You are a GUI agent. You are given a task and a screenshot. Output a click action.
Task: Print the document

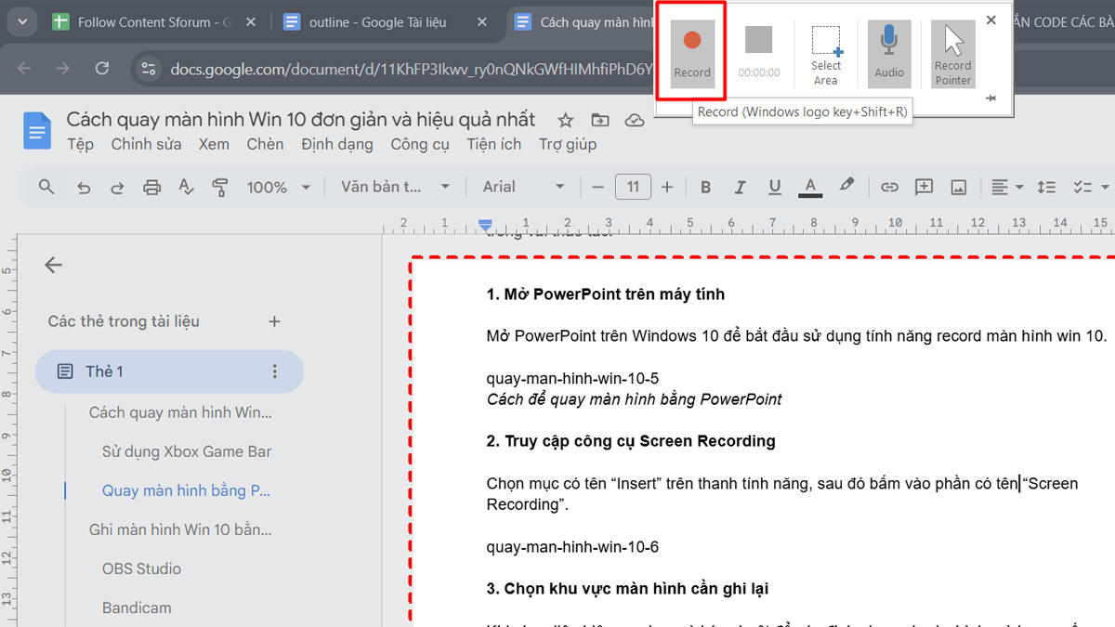[x=151, y=187]
